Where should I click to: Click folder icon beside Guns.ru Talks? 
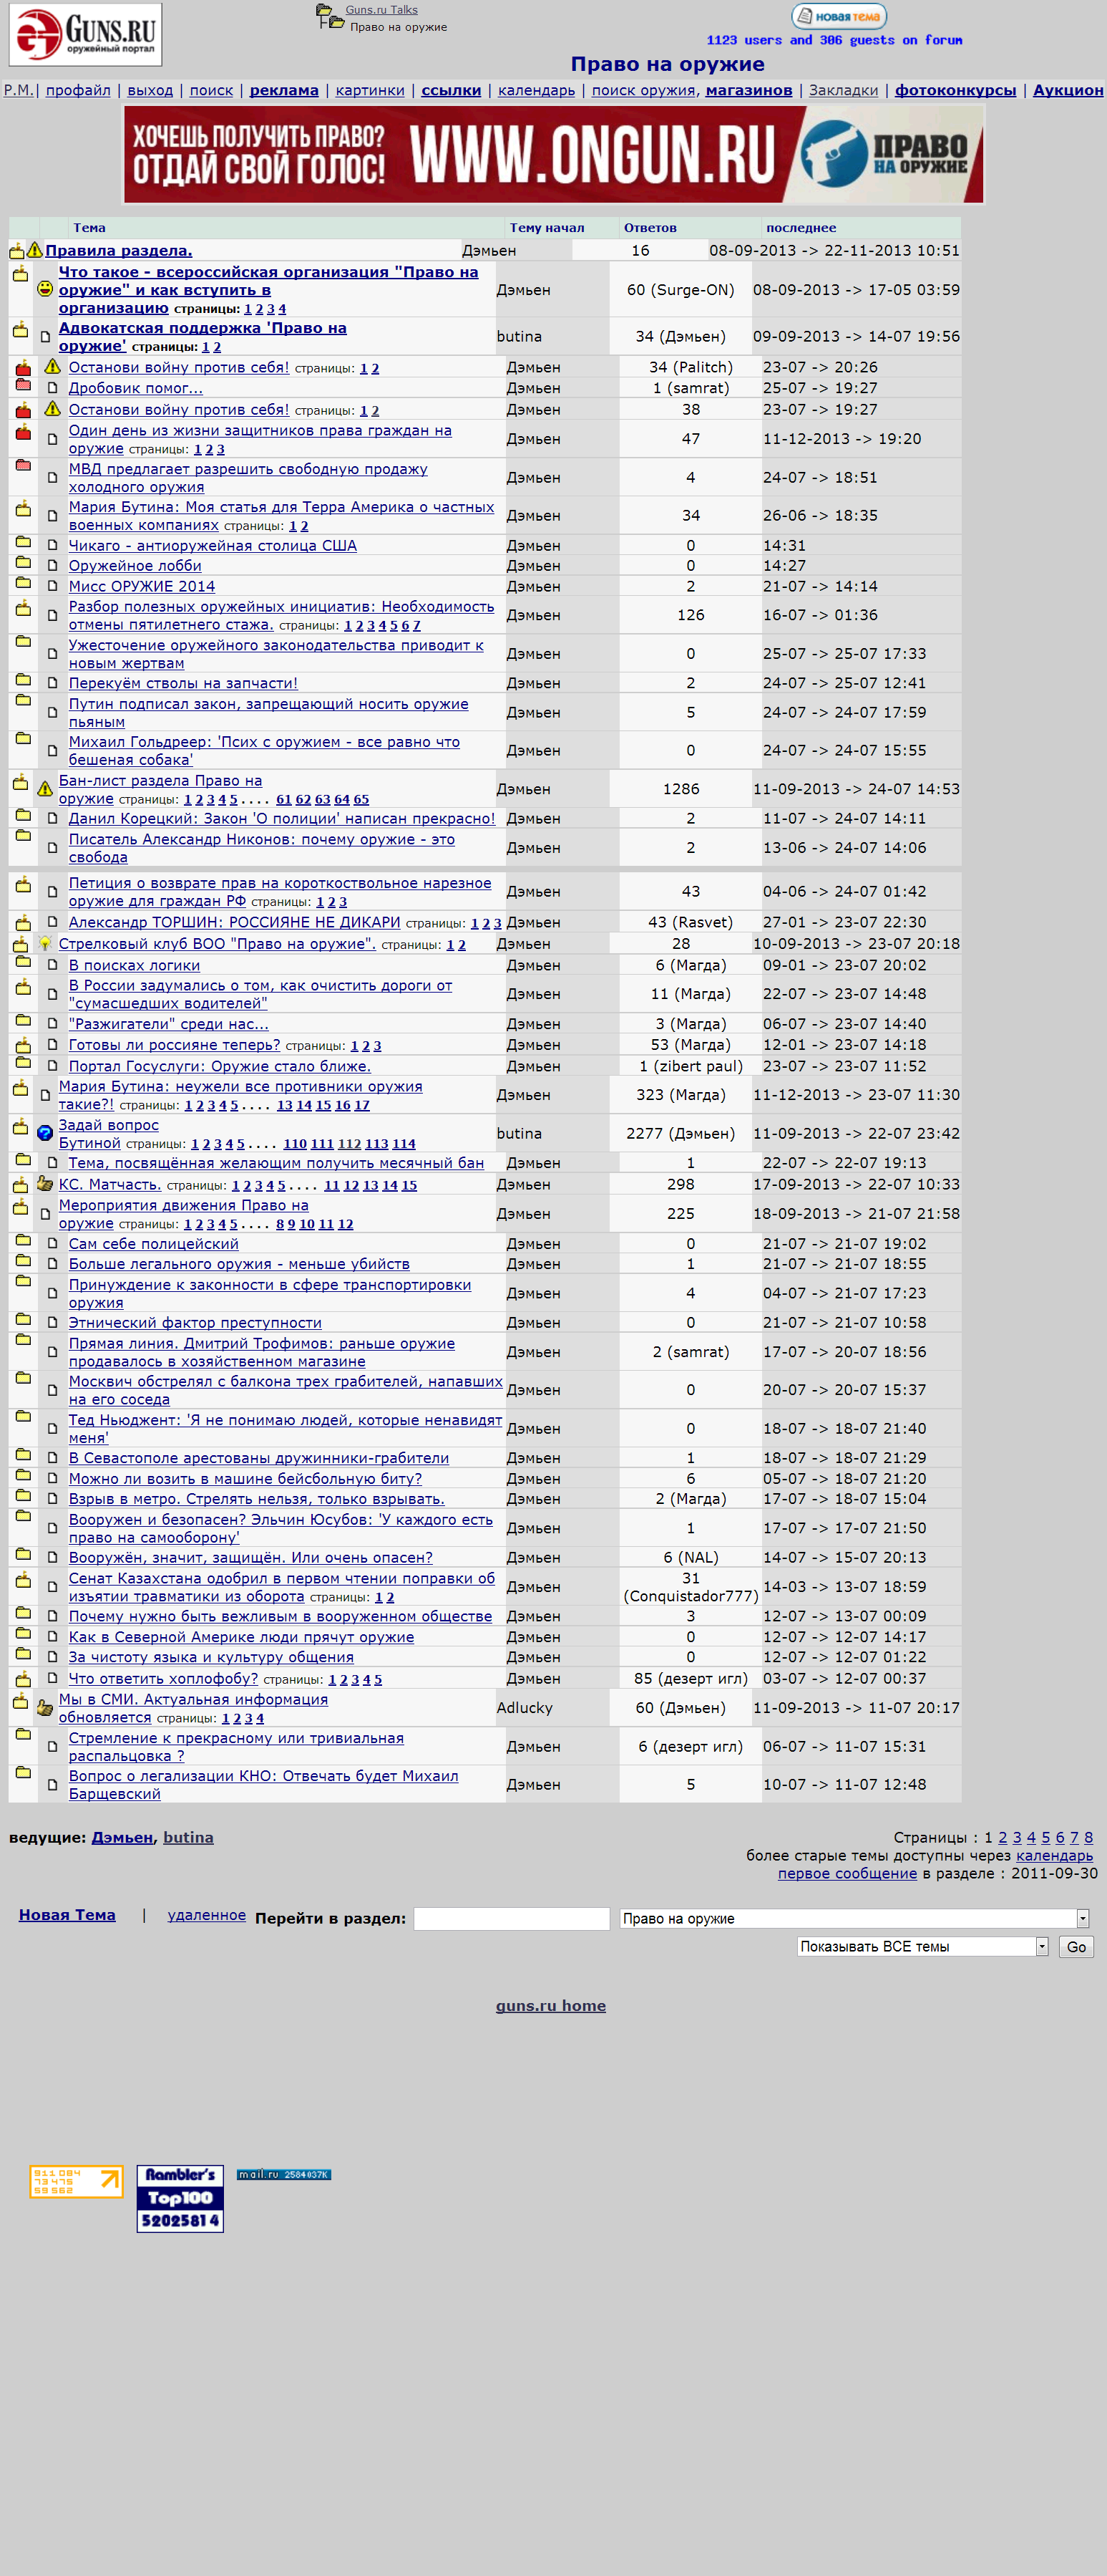[x=323, y=10]
